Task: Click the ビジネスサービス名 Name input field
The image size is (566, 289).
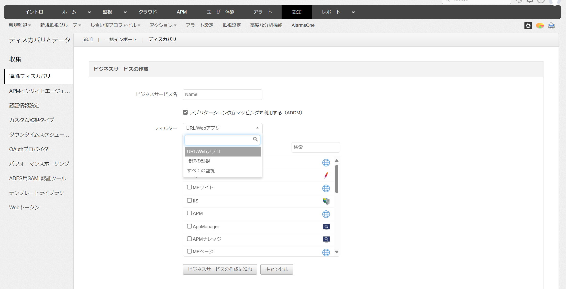Action: coord(222,94)
